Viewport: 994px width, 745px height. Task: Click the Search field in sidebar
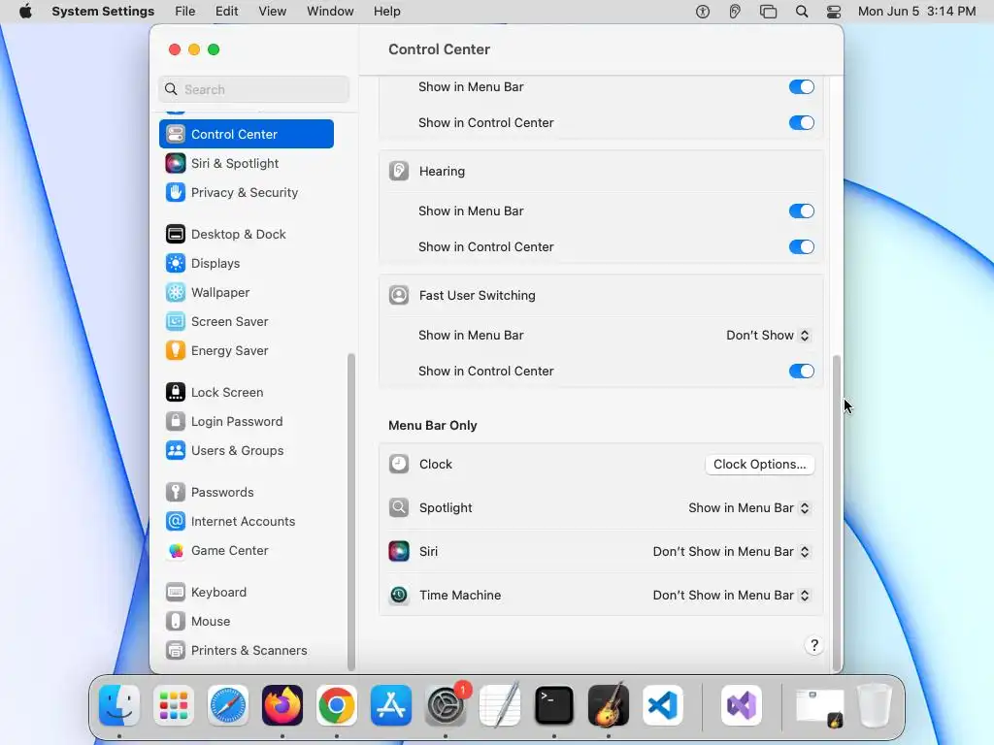[253, 89]
